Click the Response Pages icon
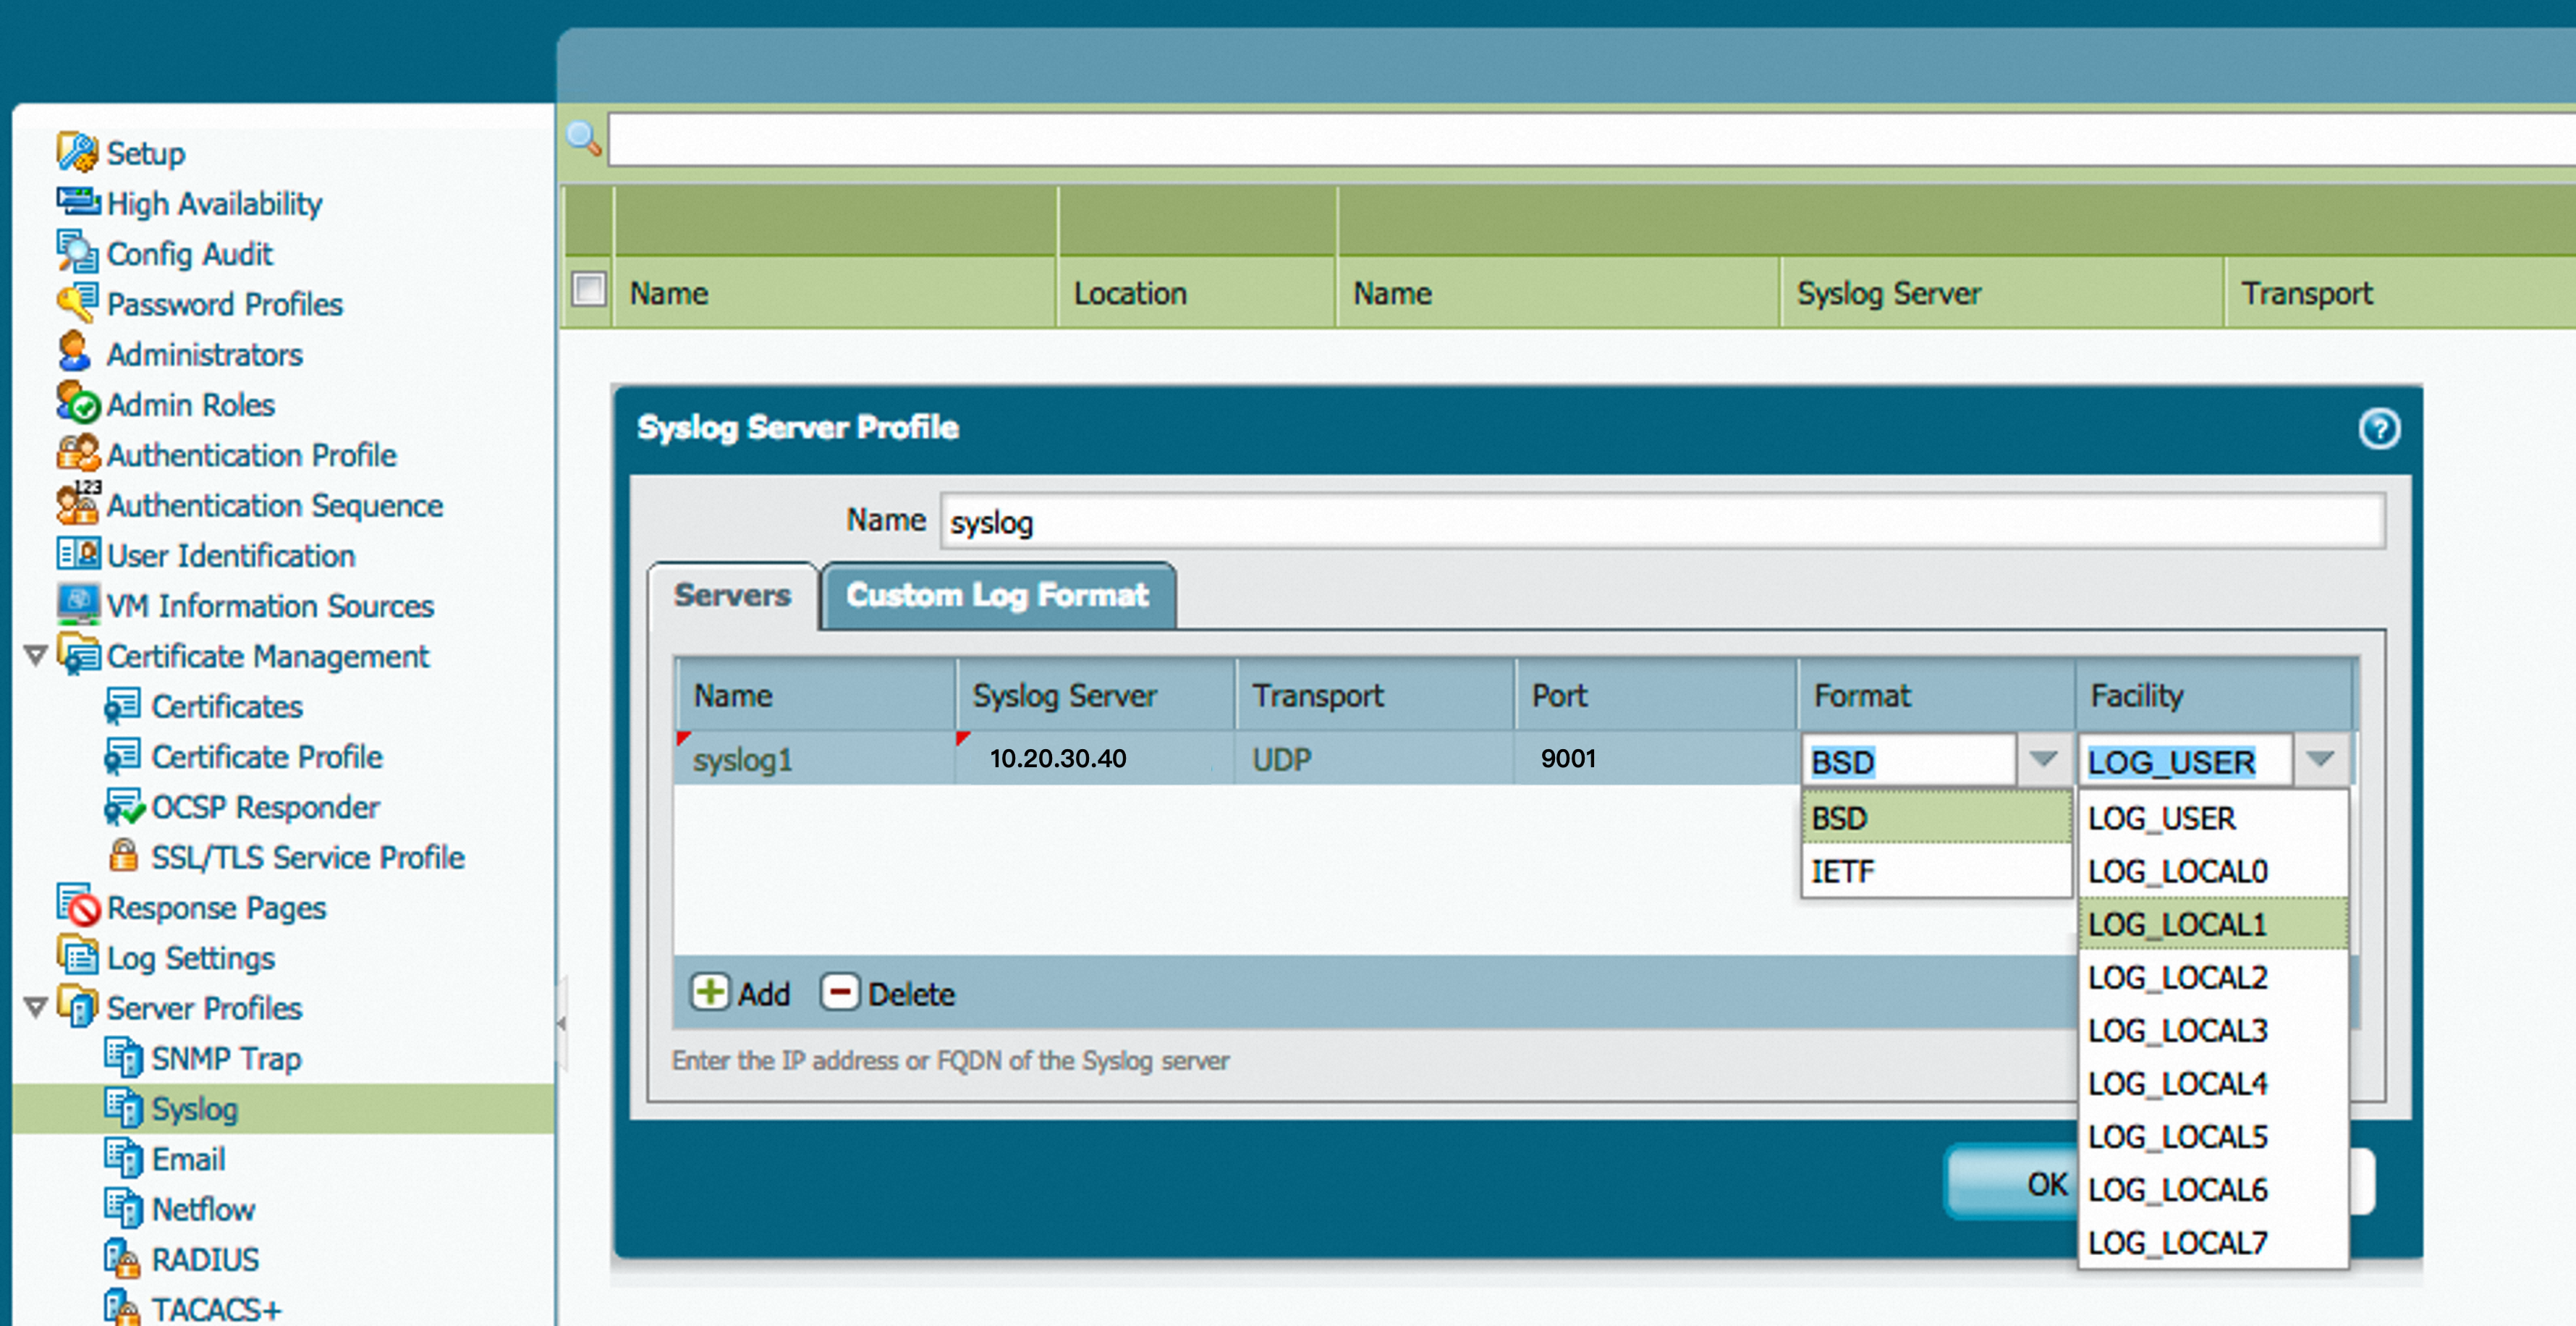 point(78,905)
